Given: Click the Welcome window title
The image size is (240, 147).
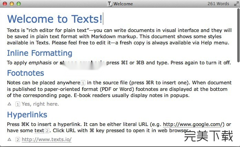Looking at the screenshot, I should [x=123, y=4].
